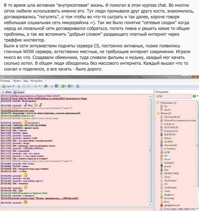Viewport: 199px width, 211px height.
Task: Open the Правка menu
Action: tap(17, 81)
